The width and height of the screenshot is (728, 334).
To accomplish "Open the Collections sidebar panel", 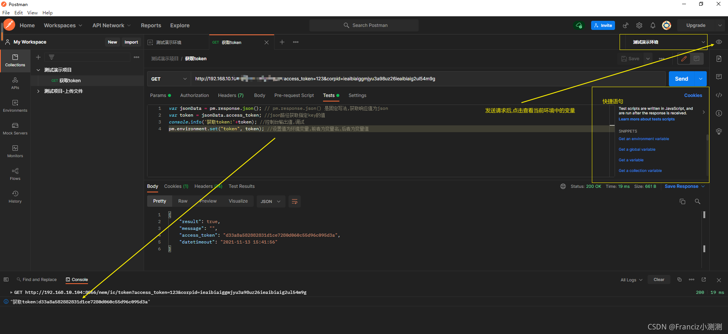I will point(15,61).
